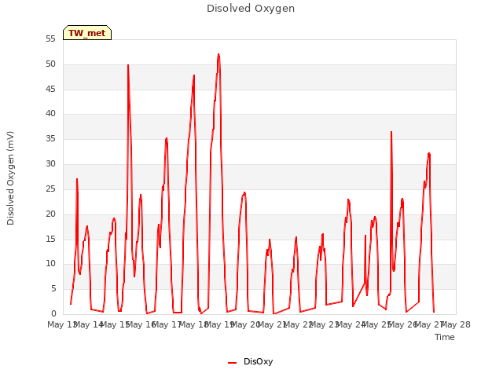Click the 27 mV first peak on May 13
The image size is (503, 377).
pyautogui.click(x=77, y=179)
